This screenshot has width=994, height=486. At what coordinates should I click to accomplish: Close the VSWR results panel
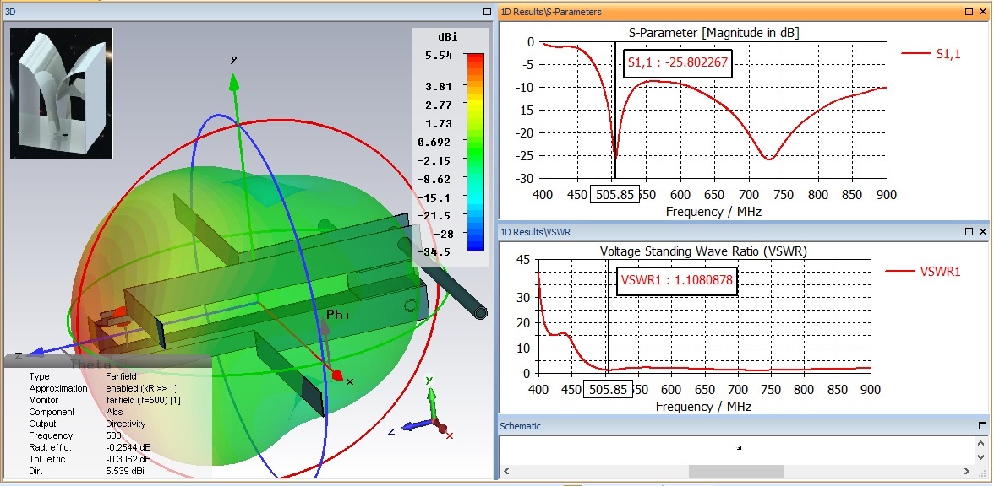click(x=983, y=231)
